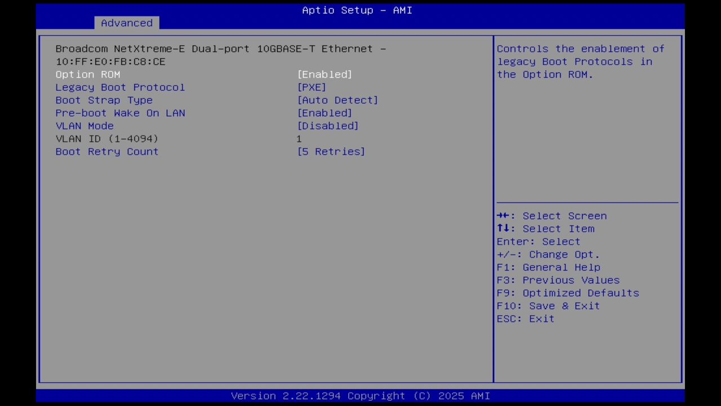Image resolution: width=721 pixels, height=406 pixels.
Task: Click the F9 Optimized Defaults hint
Action: coord(567,293)
